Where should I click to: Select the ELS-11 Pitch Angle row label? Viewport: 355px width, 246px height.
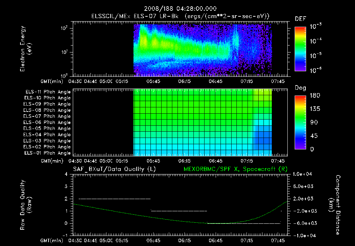coord(48,92)
